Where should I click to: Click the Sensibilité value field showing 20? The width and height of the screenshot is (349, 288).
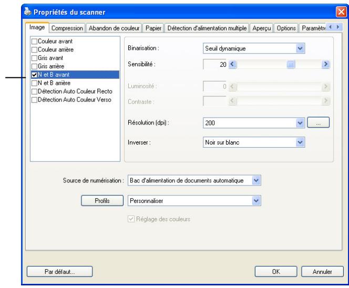coord(215,64)
